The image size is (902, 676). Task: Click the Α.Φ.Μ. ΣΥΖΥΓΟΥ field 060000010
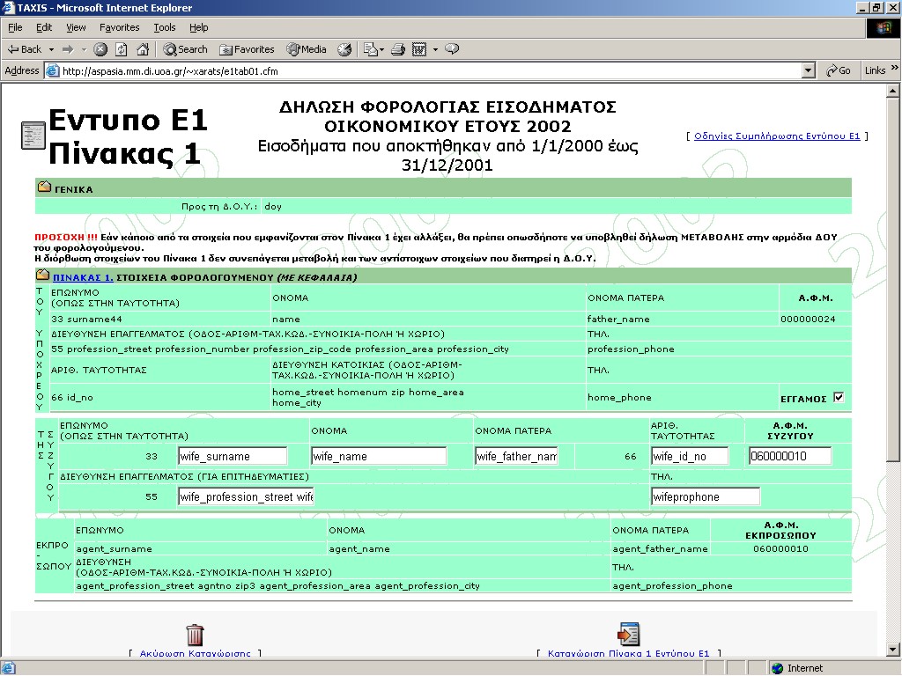[x=790, y=457]
